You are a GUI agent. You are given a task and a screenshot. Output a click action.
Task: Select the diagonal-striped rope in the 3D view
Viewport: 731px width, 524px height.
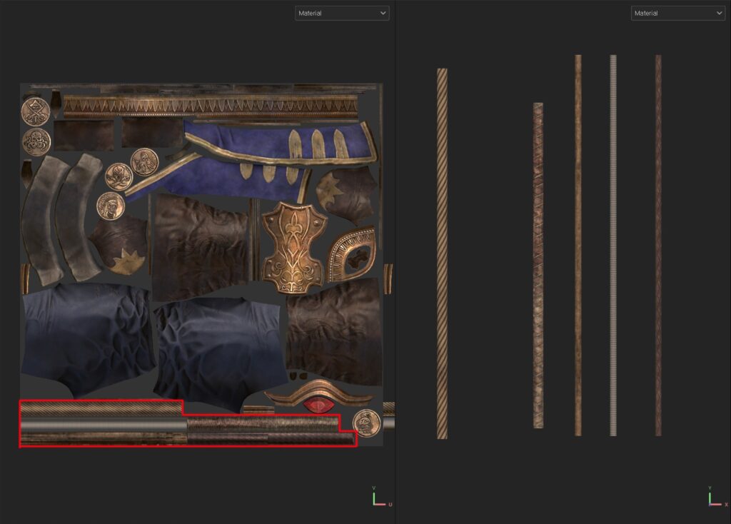pos(442,253)
